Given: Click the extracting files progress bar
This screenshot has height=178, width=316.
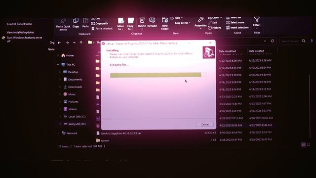Looking at the screenshot, I should 158,75.
